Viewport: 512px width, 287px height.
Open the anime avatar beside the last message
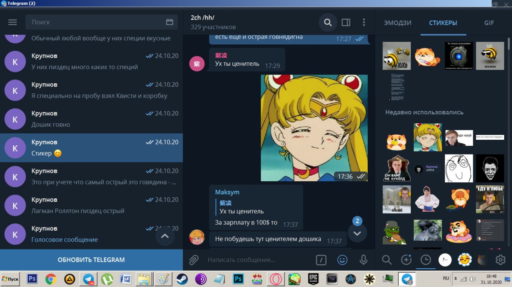coord(197,237)
